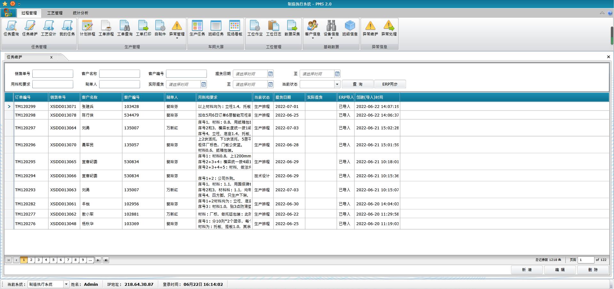
Task: Expand the 异常管理 dropdown menu
Action: click(x=177, y=38)
